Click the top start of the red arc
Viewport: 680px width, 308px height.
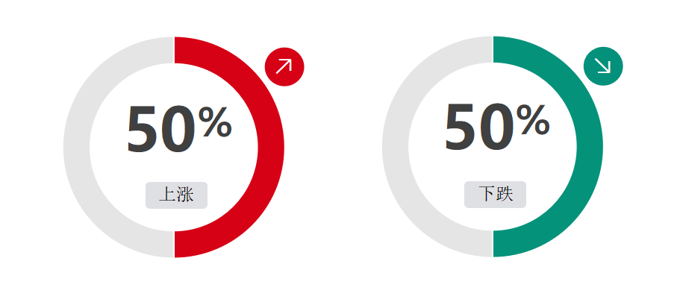click(181, 50)
